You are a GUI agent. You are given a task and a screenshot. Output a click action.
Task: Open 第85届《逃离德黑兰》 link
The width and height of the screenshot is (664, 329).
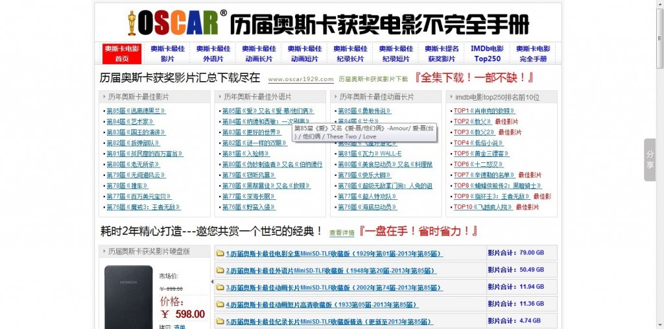click(x=136, y=111)
